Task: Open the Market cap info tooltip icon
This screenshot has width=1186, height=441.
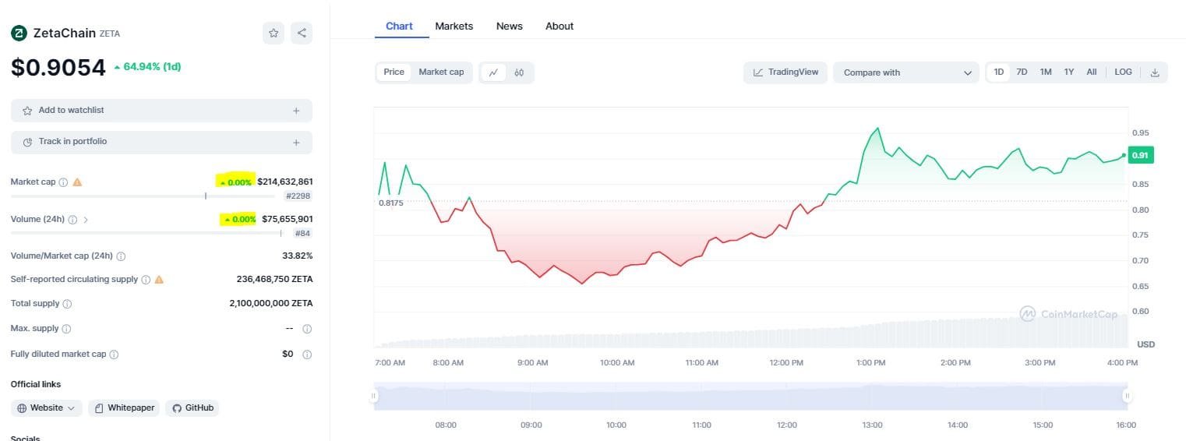Action: [63, 182]
